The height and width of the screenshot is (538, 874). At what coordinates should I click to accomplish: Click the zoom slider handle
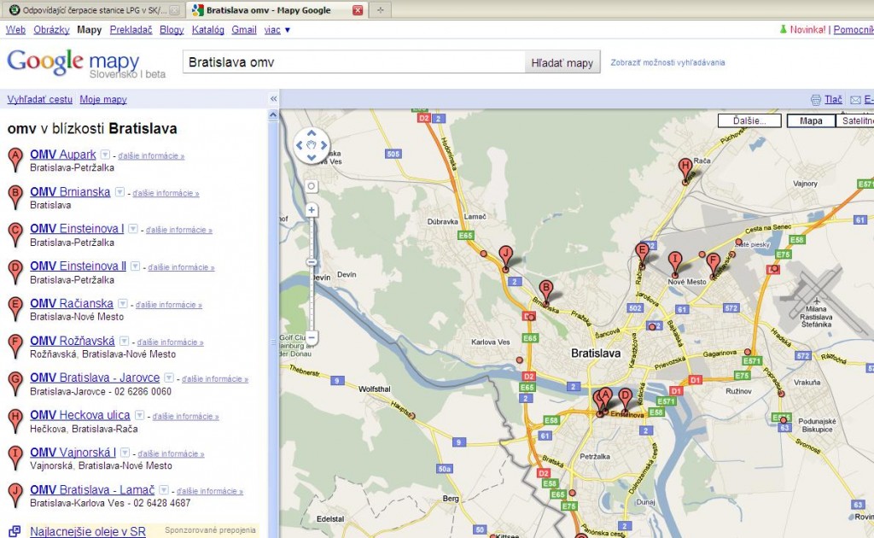312,262
